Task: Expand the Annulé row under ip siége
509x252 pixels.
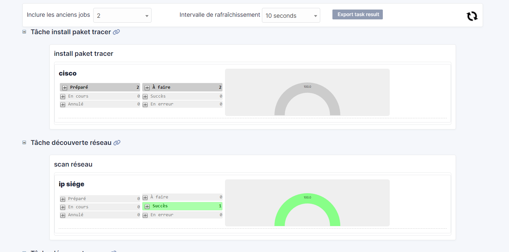Action: pyautogui.click(x=63, y=215)
